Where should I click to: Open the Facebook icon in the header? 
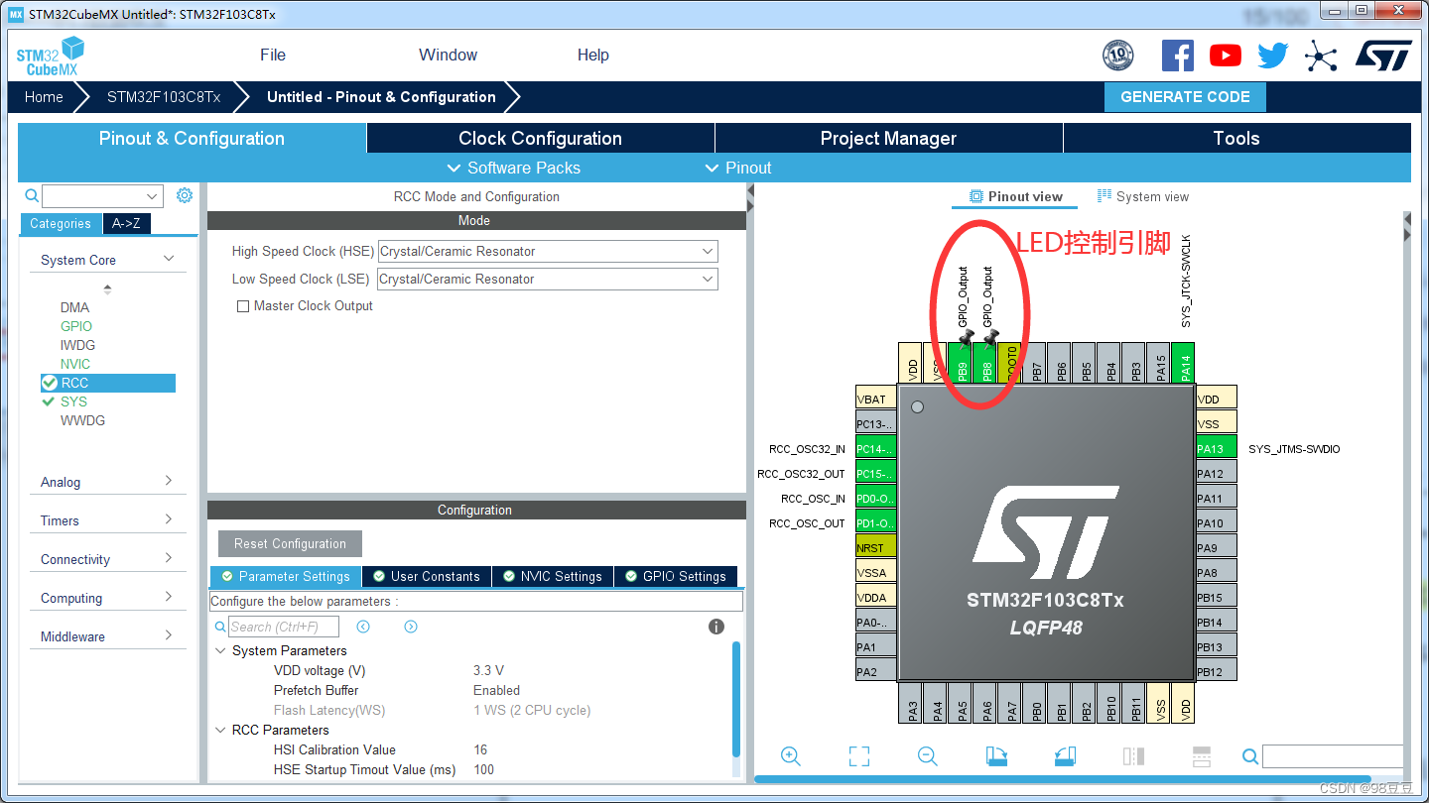[x=1178, y=56]
